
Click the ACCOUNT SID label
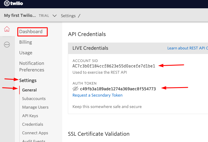85,61
